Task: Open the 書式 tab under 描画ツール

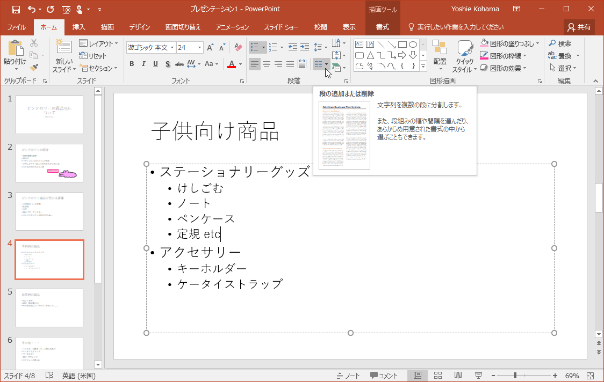Action: (383, 26)
